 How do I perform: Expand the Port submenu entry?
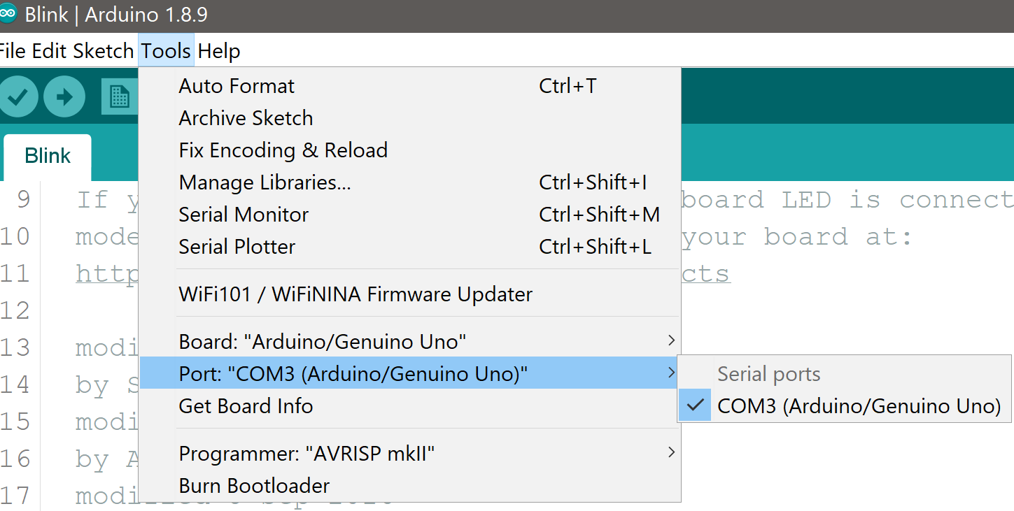tap(409, 374)
